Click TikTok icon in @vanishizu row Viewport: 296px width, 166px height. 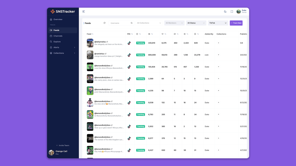click(x=129, y=55)
